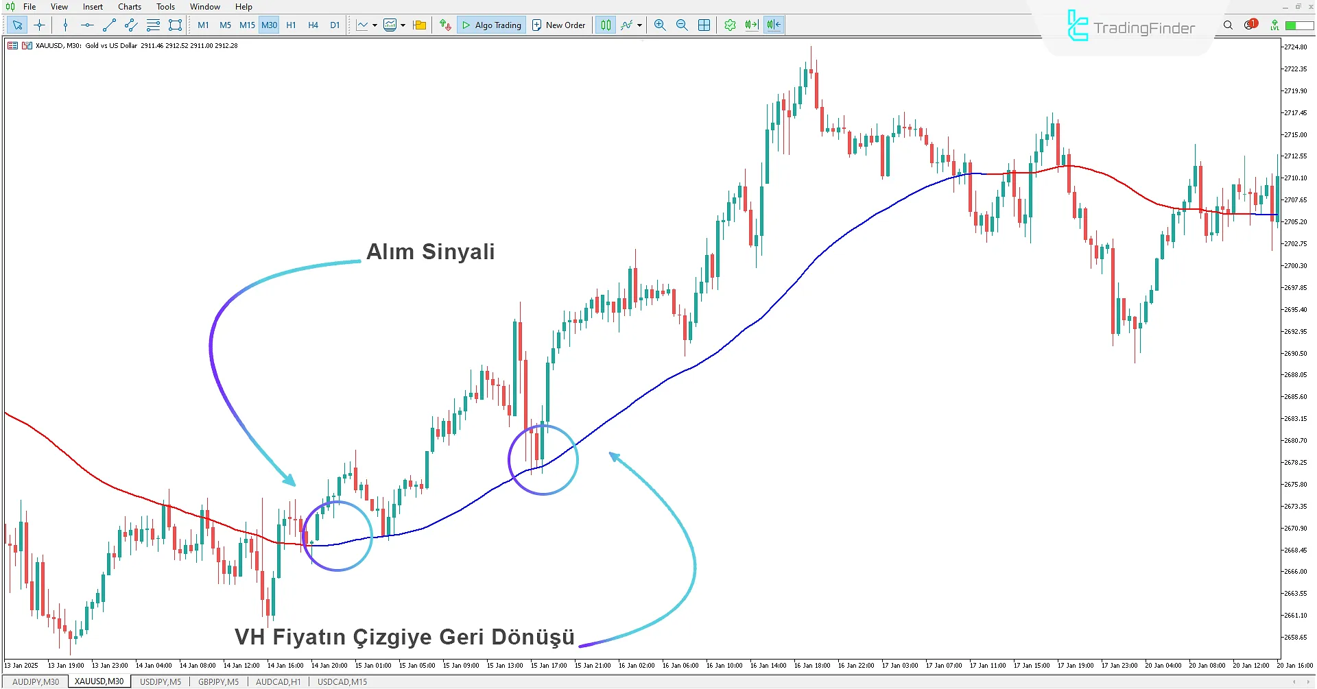
Task: Open the search magnifier icon
Action: click(1228, 25)
